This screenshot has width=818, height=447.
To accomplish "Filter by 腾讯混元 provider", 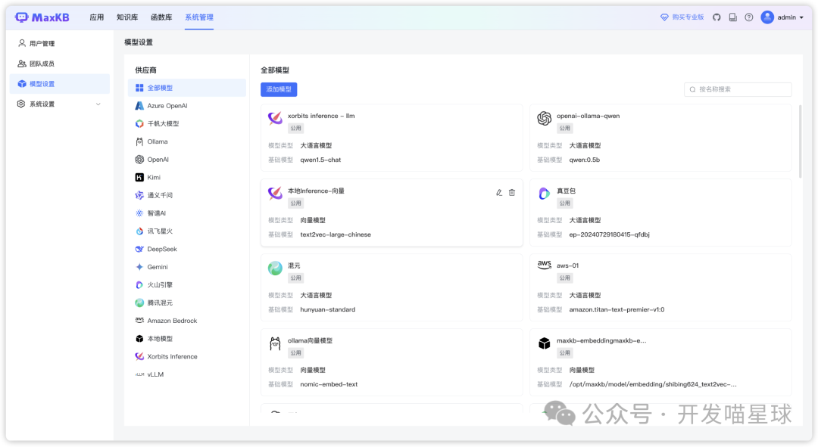I will coord(187,303).
